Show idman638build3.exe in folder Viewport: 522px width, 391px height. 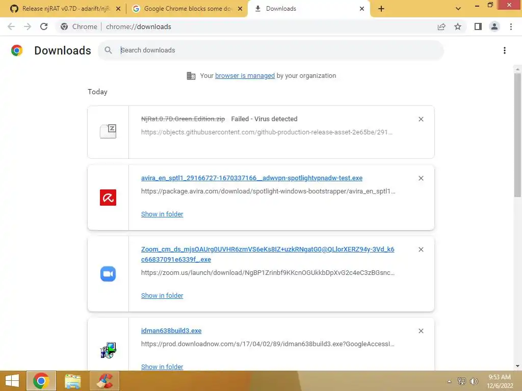pos(162,367)
